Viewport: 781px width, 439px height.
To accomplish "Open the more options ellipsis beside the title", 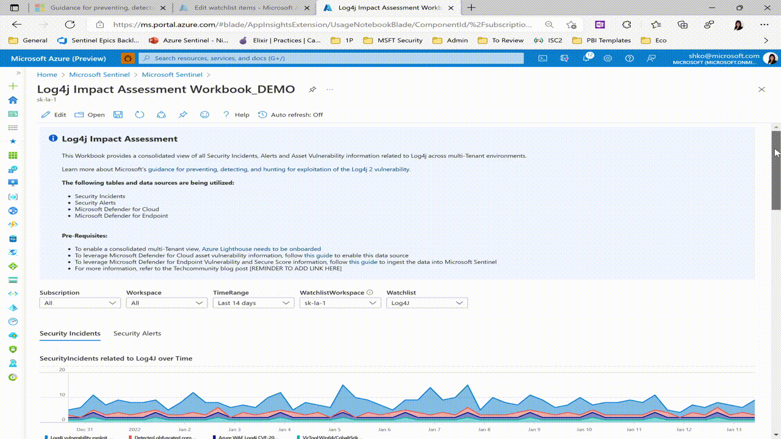I will point(330,90).
